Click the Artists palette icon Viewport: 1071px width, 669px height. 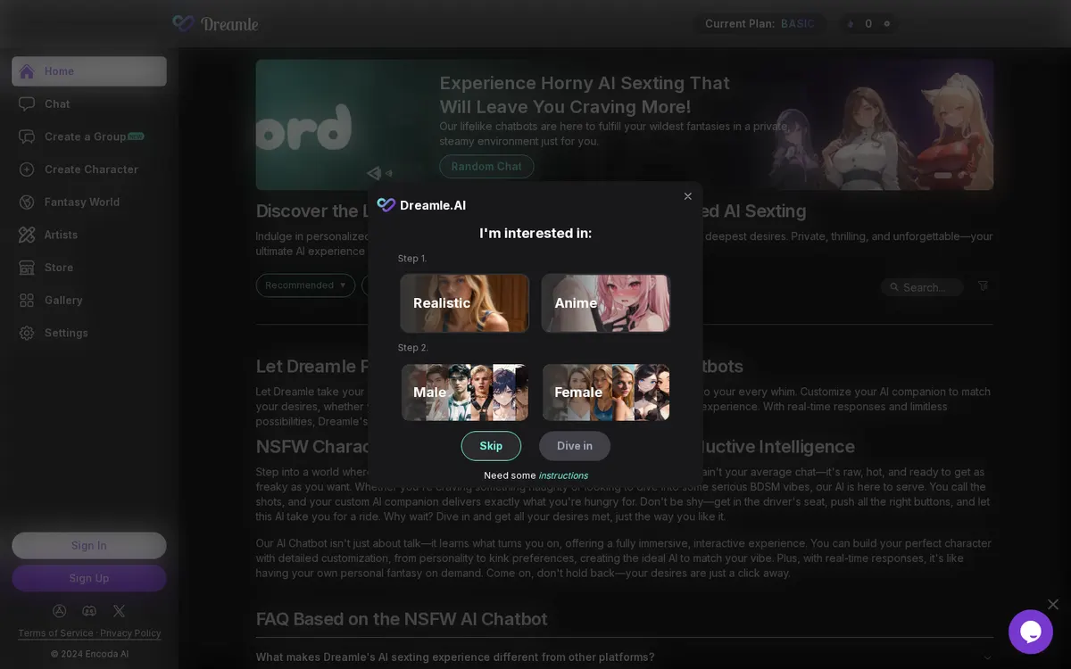[x=27, y=235]
